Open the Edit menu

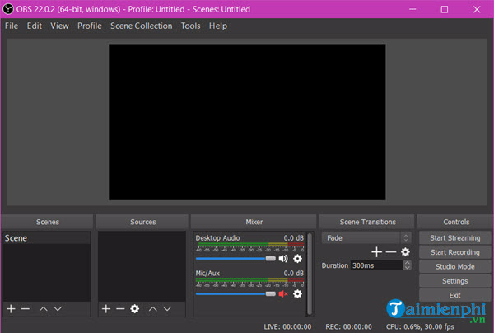(x=35, y=26)
